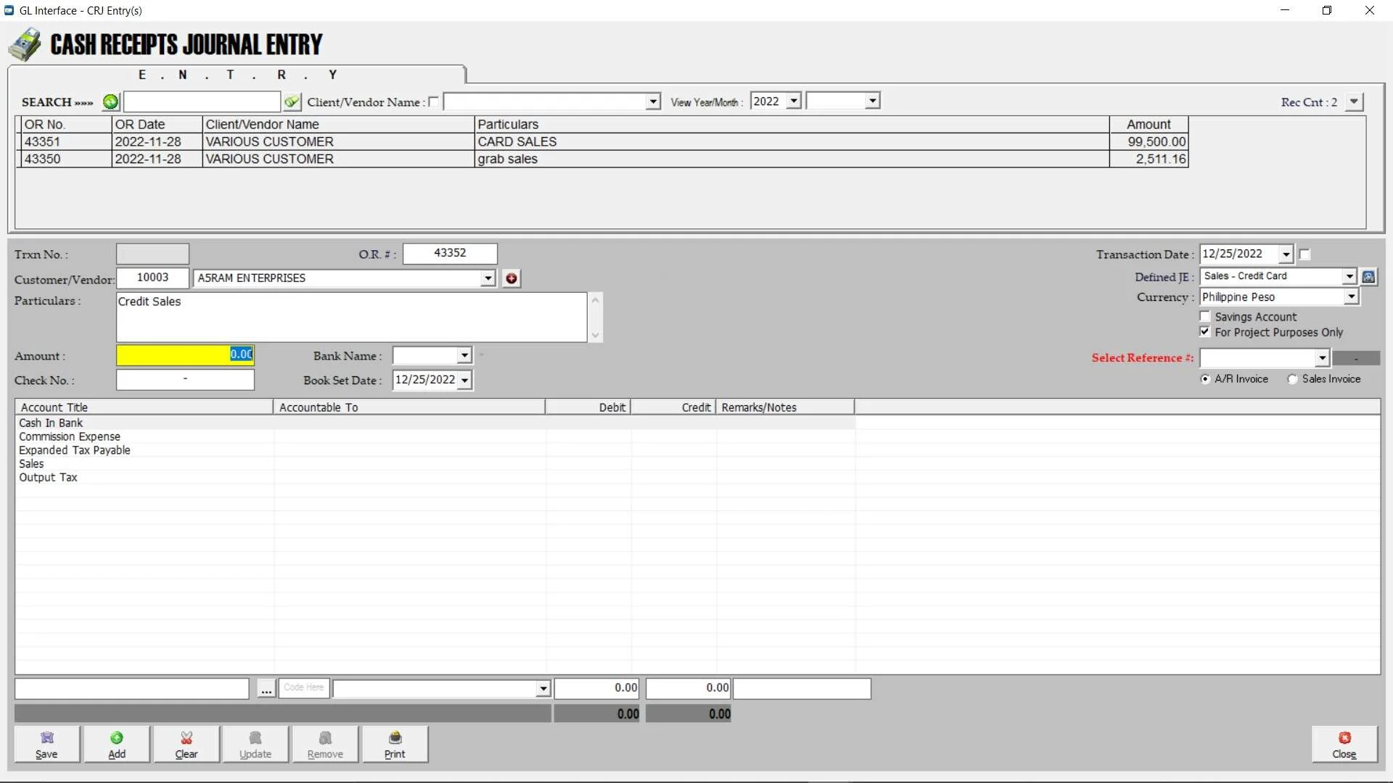Click the Check No. field
This screenshot has height=783, width=1393.
coord(185,380)
